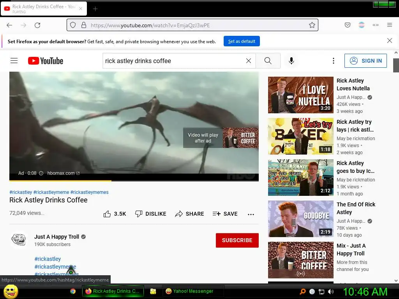
Task: Click #rickastley hashtag in the description
Action: click(48, 259)
